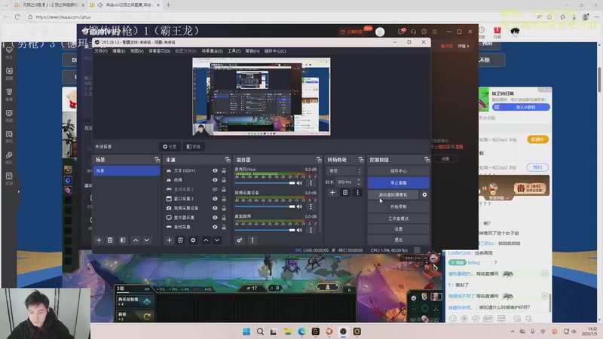Screen dimensions: 603x339
Task: Adjust transition duration 300 ms stepper
Action: click(359, 182)
